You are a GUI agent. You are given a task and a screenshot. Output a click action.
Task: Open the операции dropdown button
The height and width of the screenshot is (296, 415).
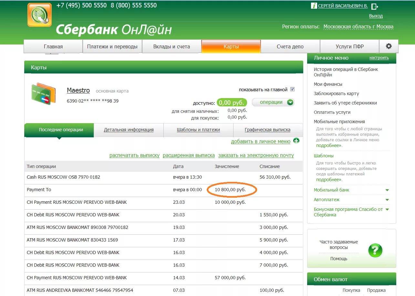(273, 102)
